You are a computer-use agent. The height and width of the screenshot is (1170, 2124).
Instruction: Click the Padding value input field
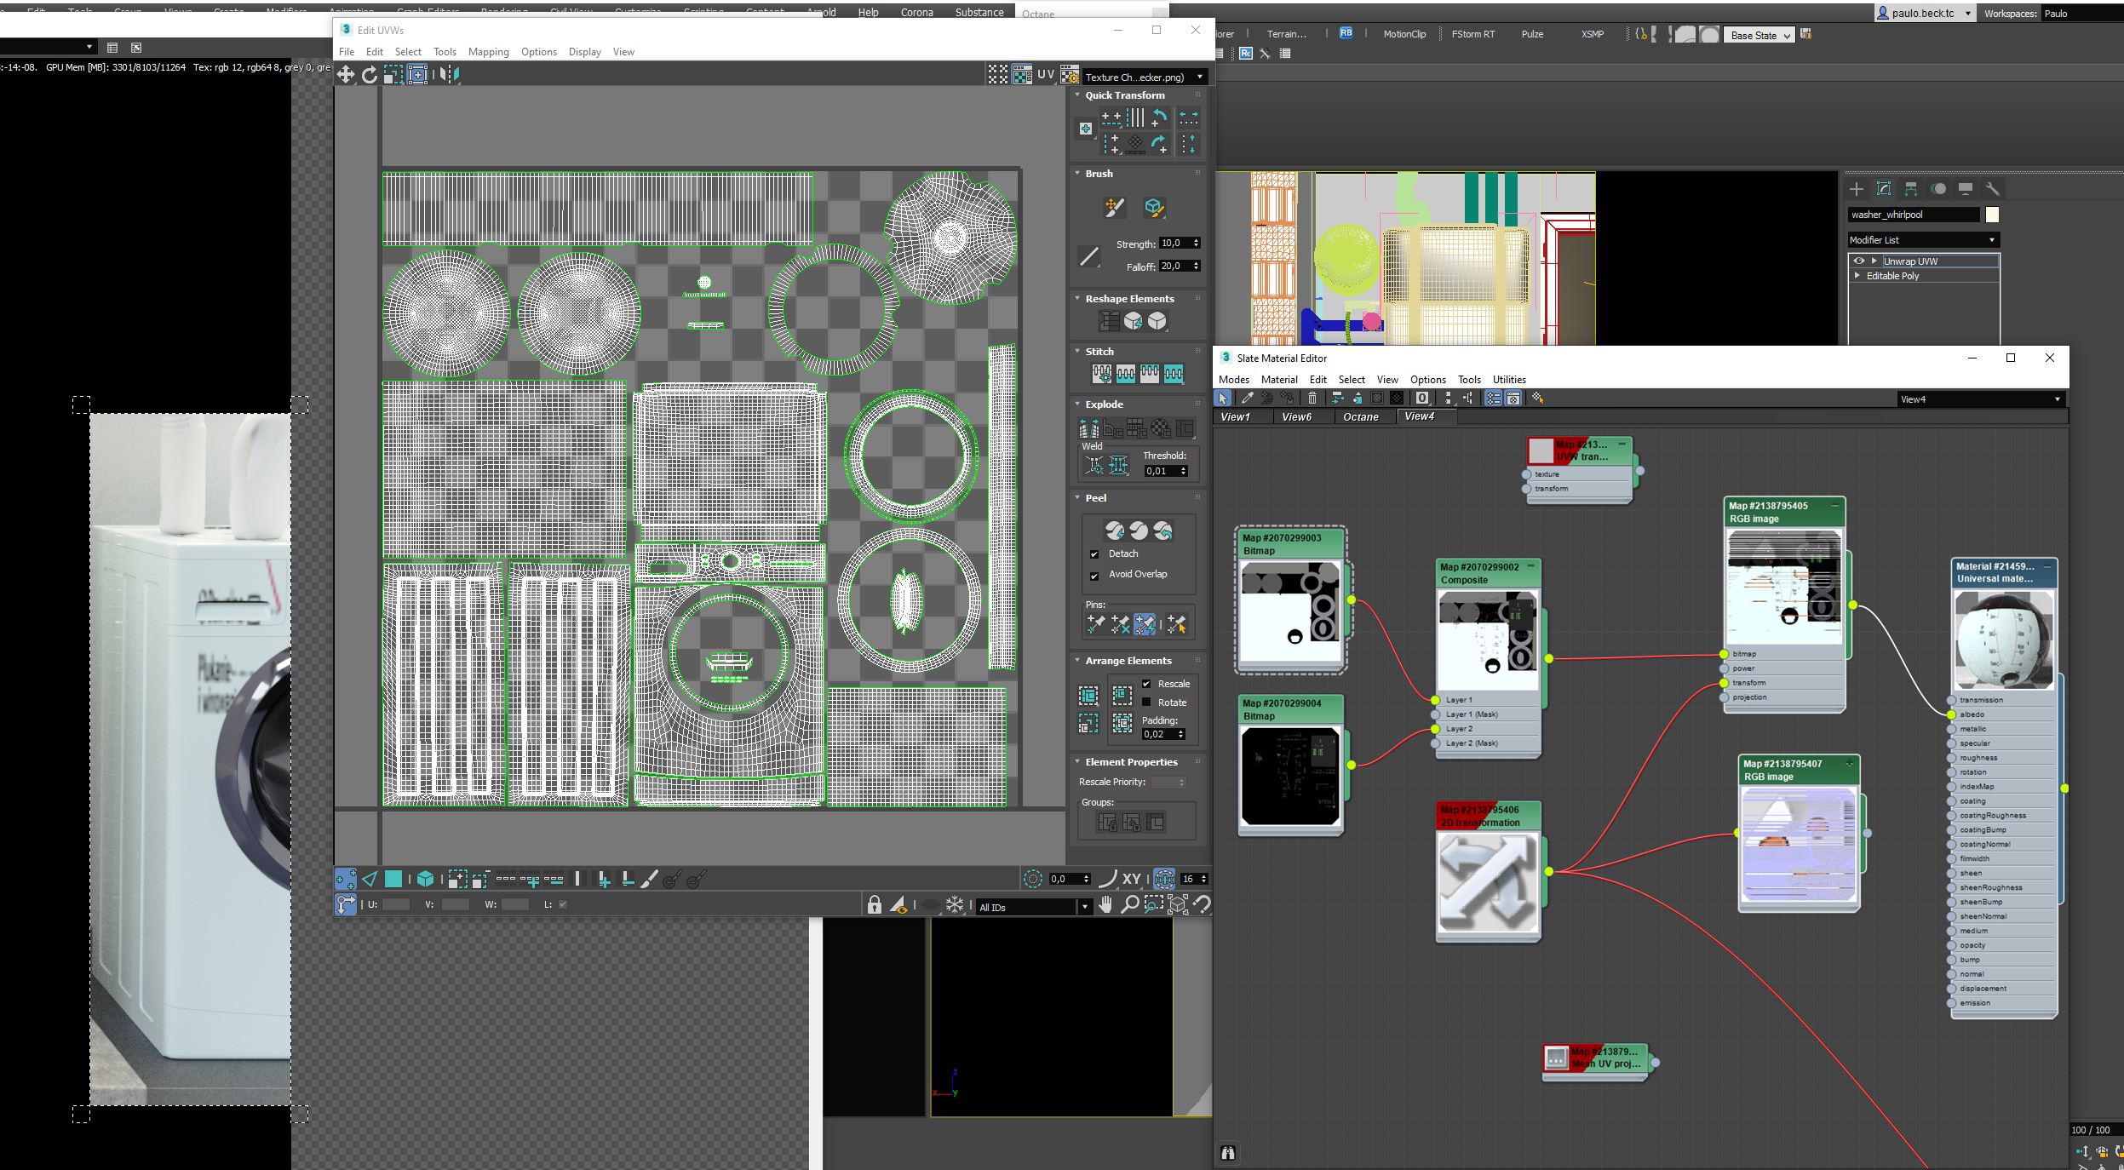pyautogui.click(x=1157, y=734)
